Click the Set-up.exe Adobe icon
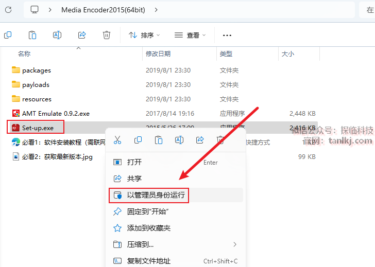This screenshot has height=267, width=375. point(15,128)
